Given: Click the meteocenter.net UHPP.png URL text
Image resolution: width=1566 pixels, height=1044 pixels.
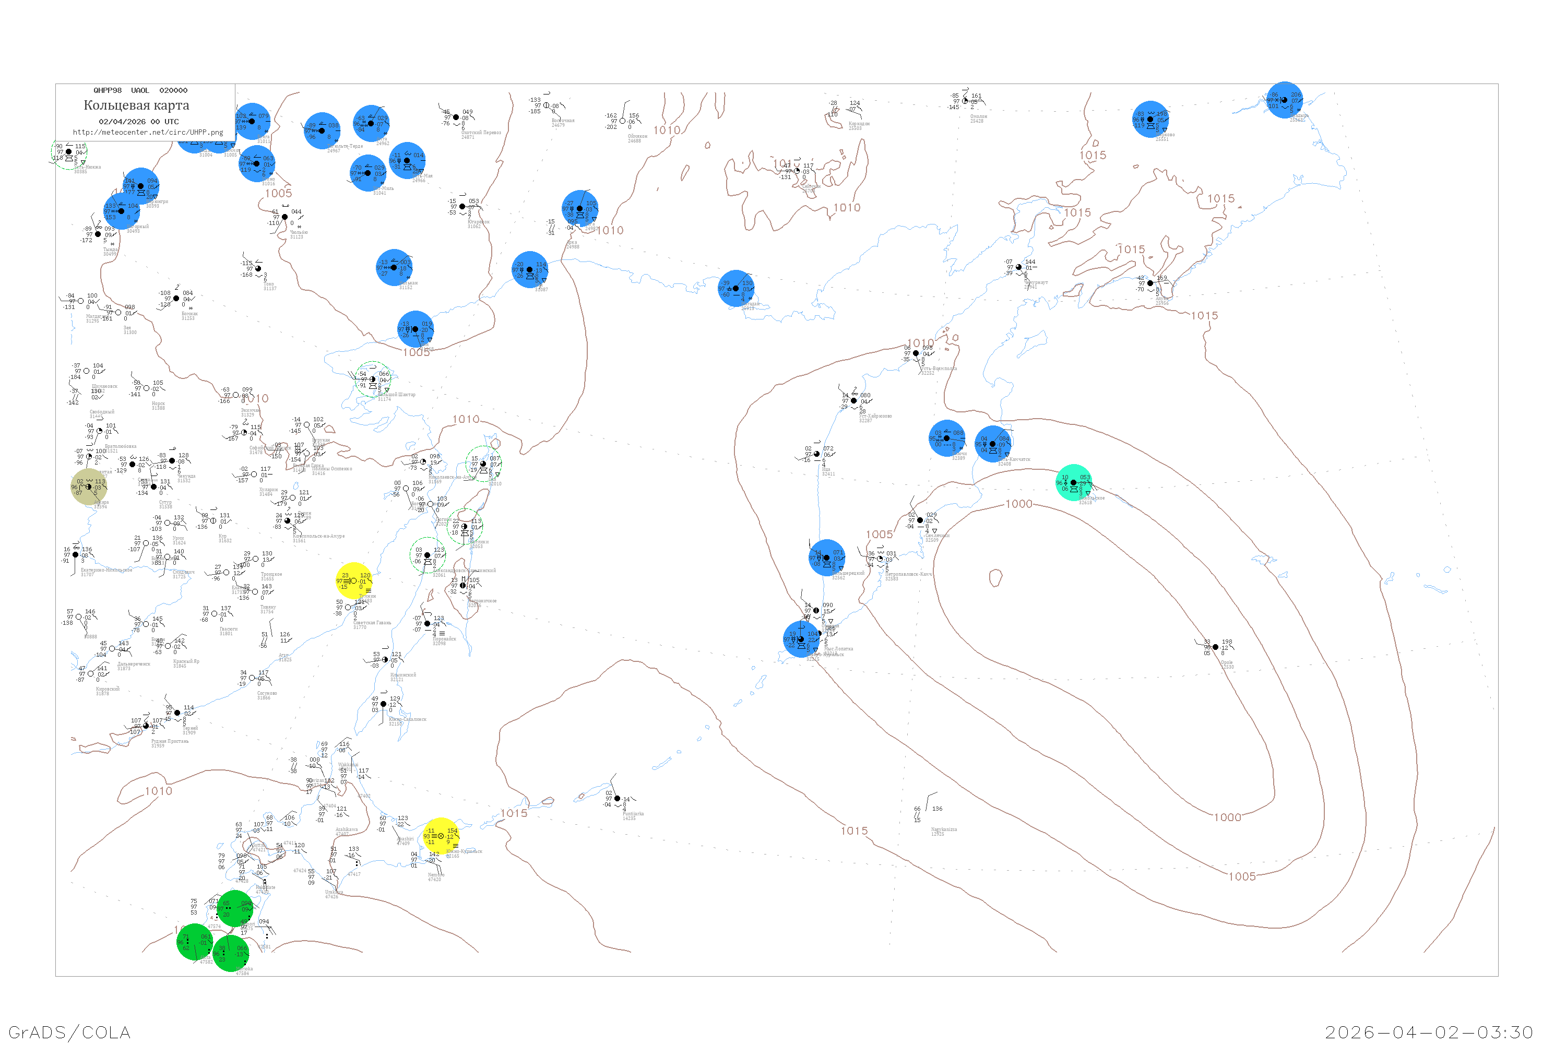Looking at the screenshot, I should click(148, 133).
